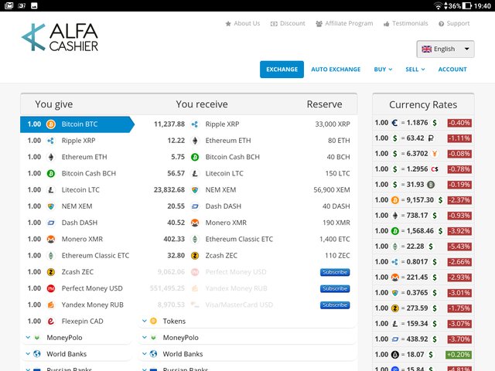
Task: Click the Bitcoin rate icon in Currency Rates
Action: click(x=395, y=200)
